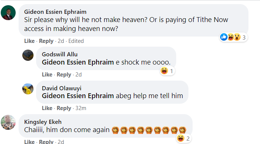View the 3 reactions count on Gideon's comment
Viewport: 260px width, 144px height.
pyautogui.click(x=244, y=38)
